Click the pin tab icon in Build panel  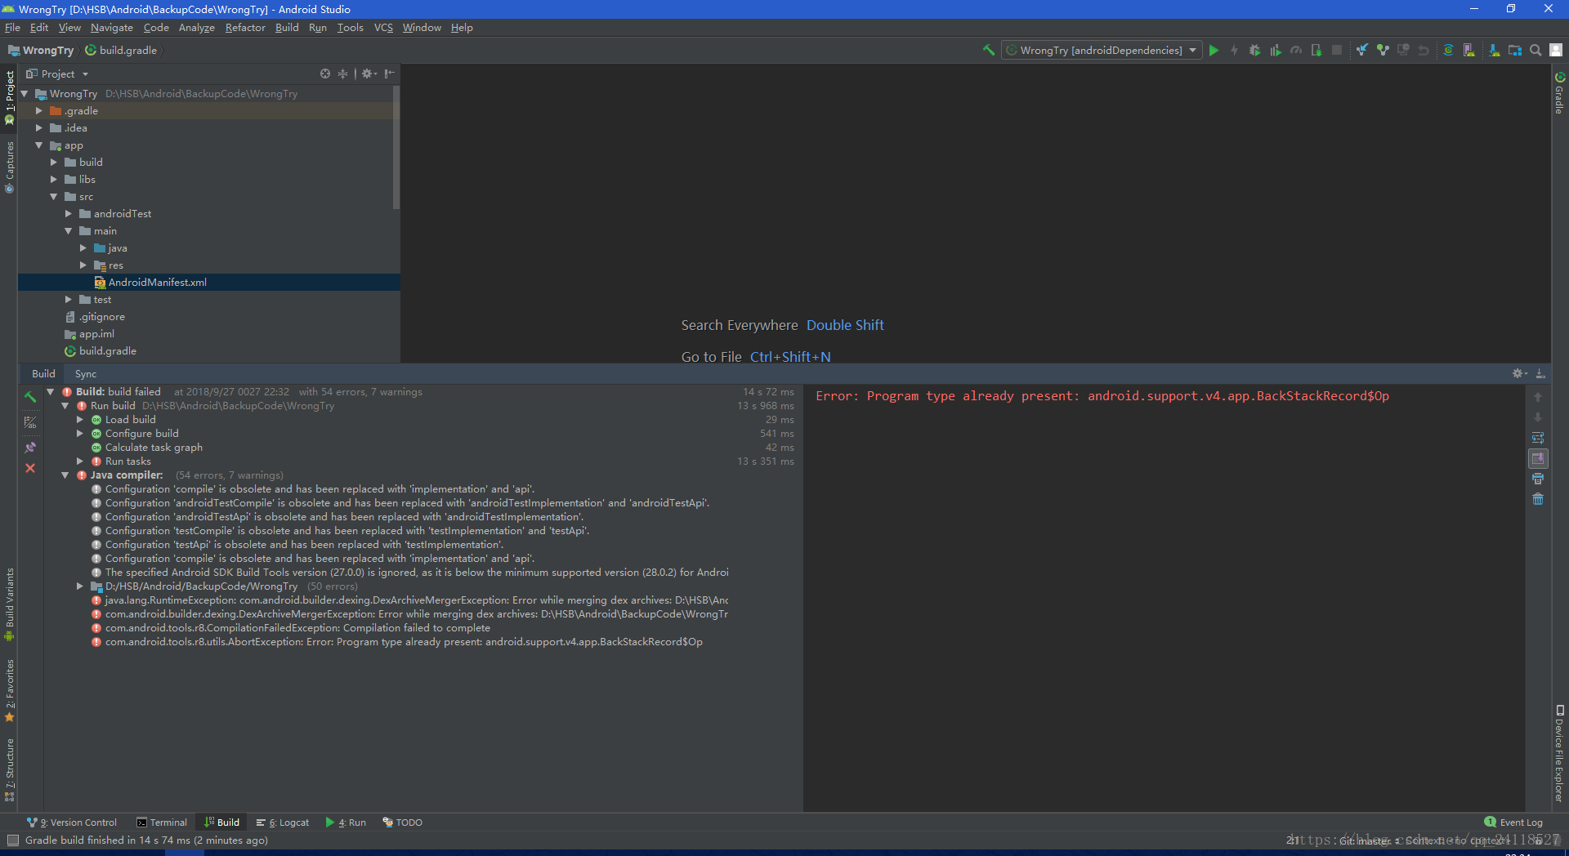click(30, 447)
